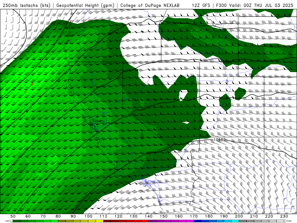Click the "90" legend value
Image resolution: width=297 pixels, height=223 pixels.
click(73, 216)
